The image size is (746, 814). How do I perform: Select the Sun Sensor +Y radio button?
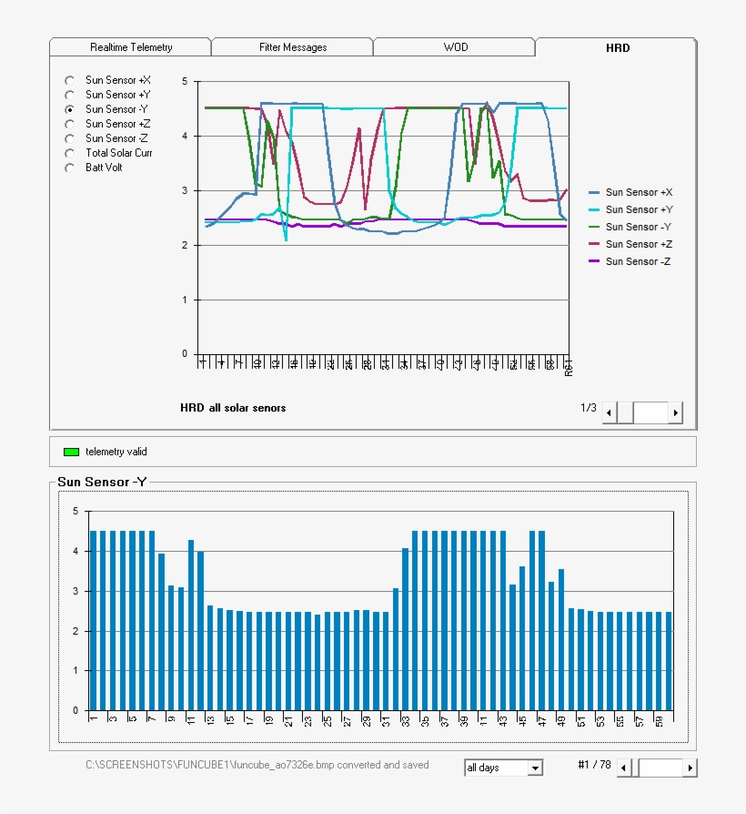[x=69, y=95]
